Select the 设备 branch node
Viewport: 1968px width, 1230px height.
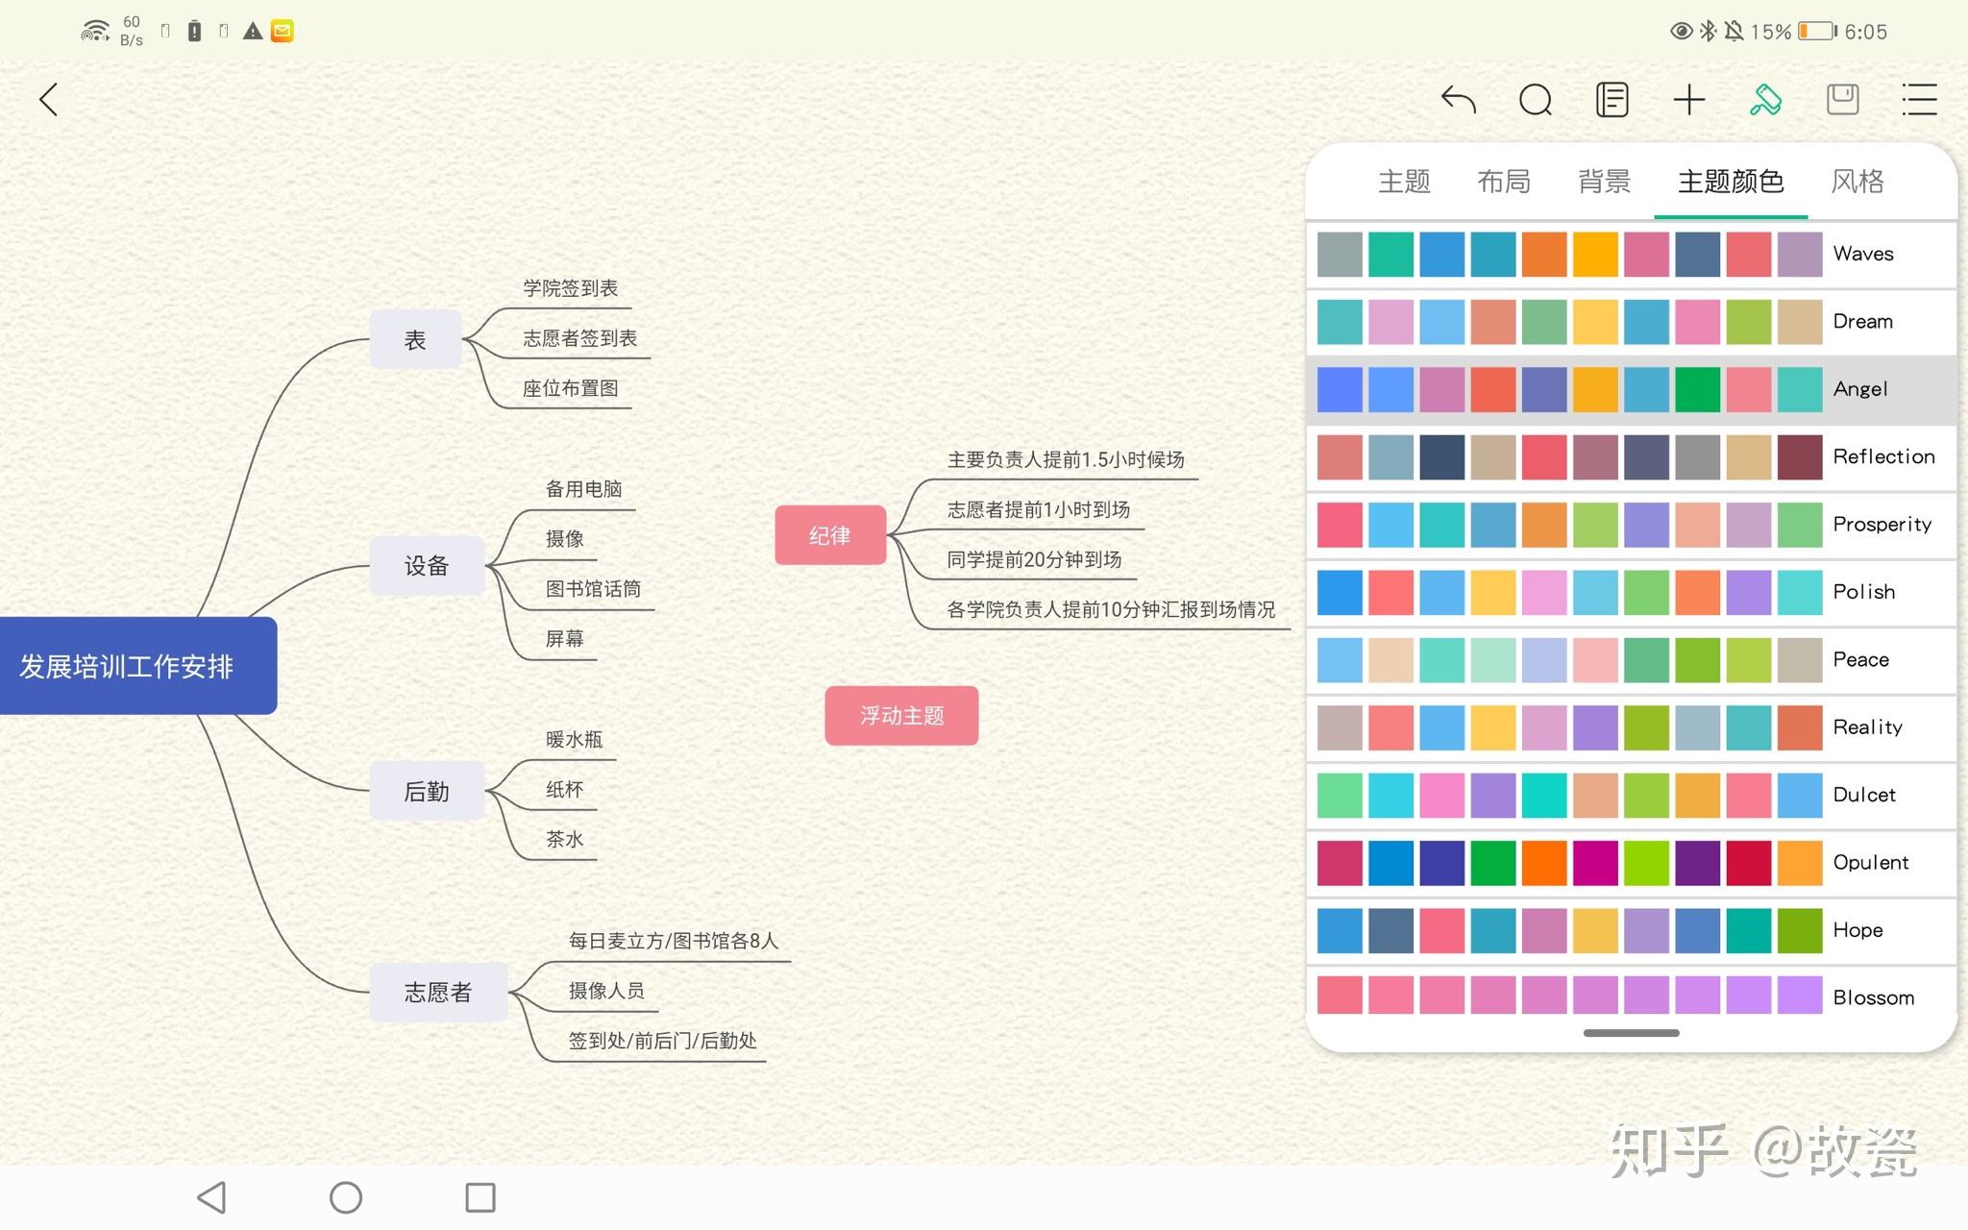[x=427, y=565]
